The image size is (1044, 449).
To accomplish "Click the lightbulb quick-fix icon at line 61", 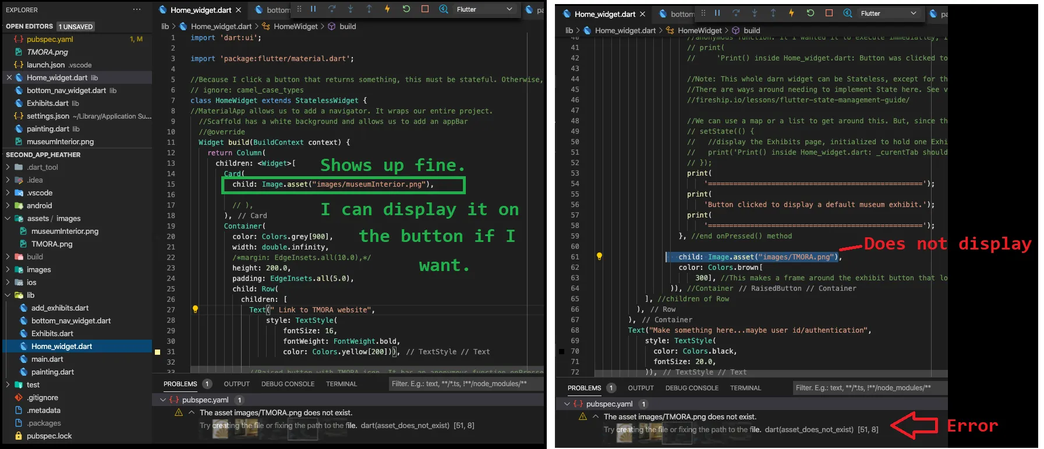I will 599,256.
